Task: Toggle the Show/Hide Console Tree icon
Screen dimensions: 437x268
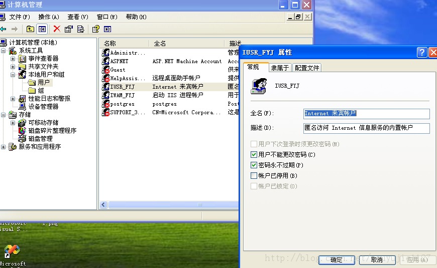Action: click(x=42, y=29)
